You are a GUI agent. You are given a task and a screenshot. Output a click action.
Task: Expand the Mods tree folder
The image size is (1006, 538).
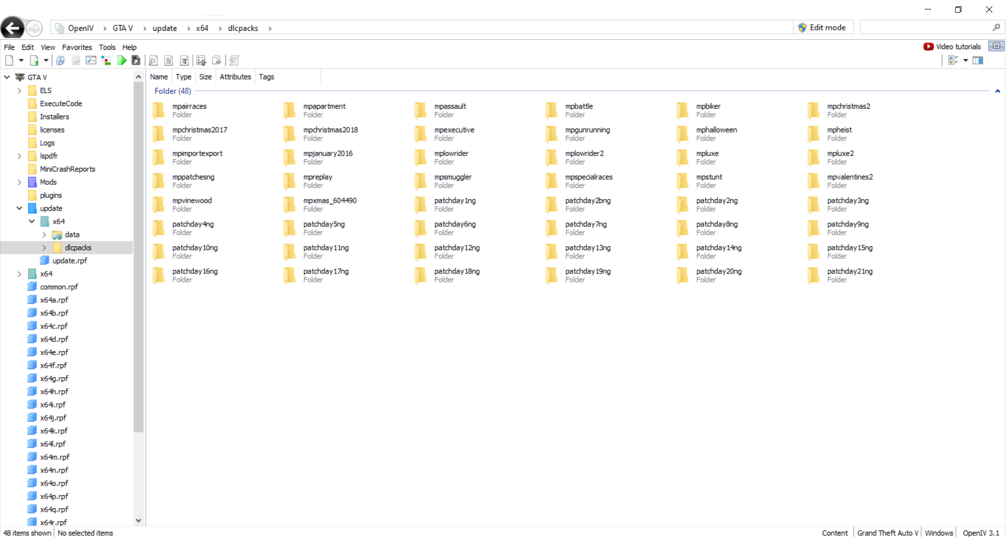point(19,182)
